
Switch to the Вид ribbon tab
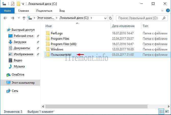[62, 11]
